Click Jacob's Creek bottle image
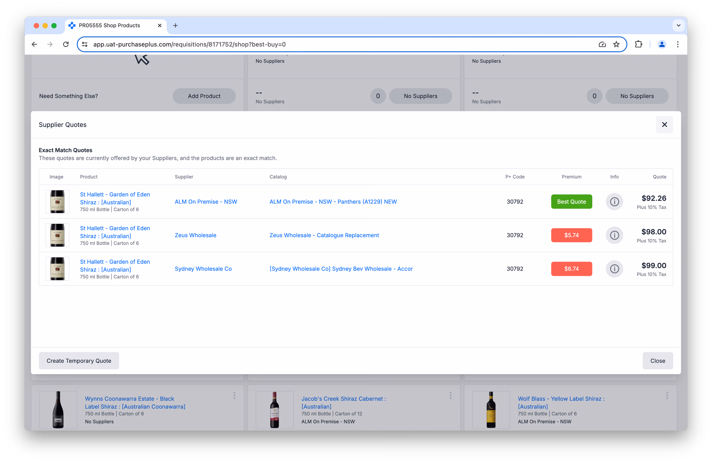Viewport: 712px width, 463px height. (275, 409)
